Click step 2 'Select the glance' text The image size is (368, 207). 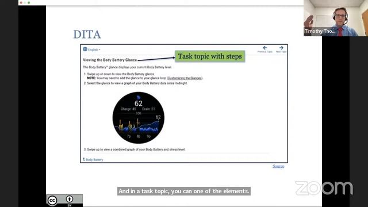point(137,83)
